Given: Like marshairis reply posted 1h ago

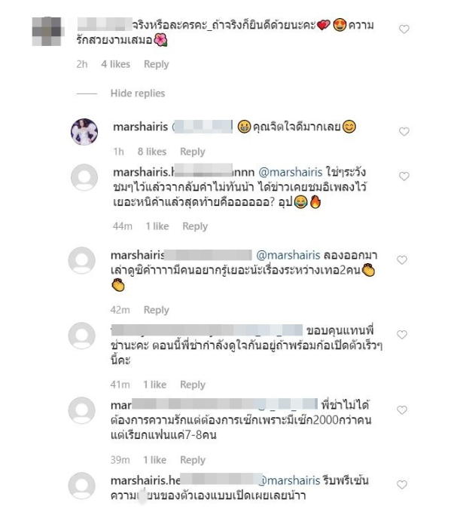Looking at the screenshot, I should [x=404, y=131].
